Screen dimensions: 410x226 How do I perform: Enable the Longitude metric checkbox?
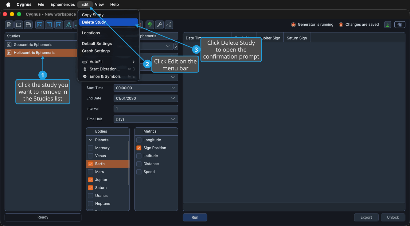click(x=139, y=140)
